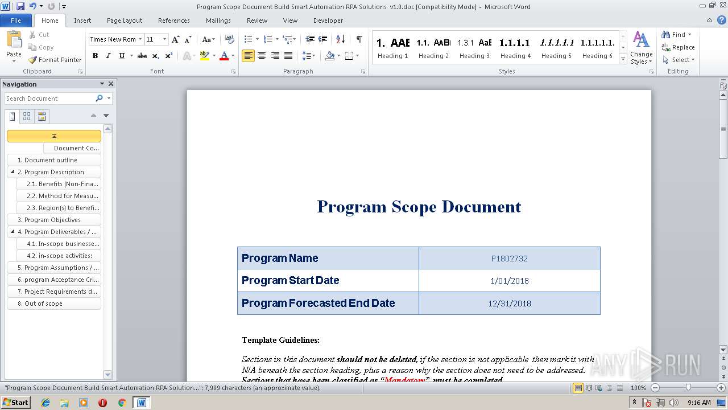Screen dimensions: 728x410
Task: Click the Format Painter brush
Action: [32, 60]
